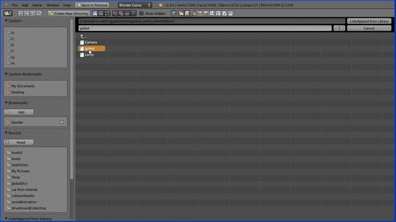Refresh the file list icon
Image resolution: width=396 pixels, height=222 pixels.
click(x=39, y=14)
